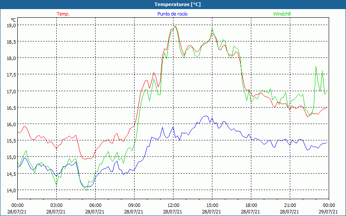
Task: Click the °C axis unit label
Action: (13, 20)
